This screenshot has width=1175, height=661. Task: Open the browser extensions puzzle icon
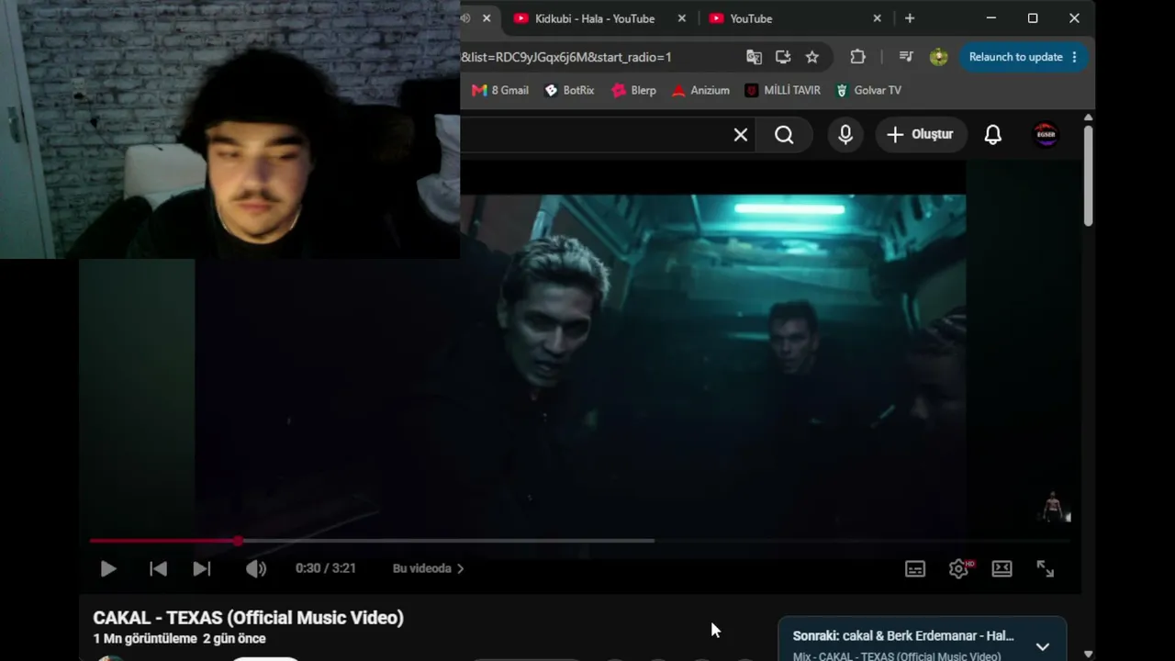(x=857, y=57)
